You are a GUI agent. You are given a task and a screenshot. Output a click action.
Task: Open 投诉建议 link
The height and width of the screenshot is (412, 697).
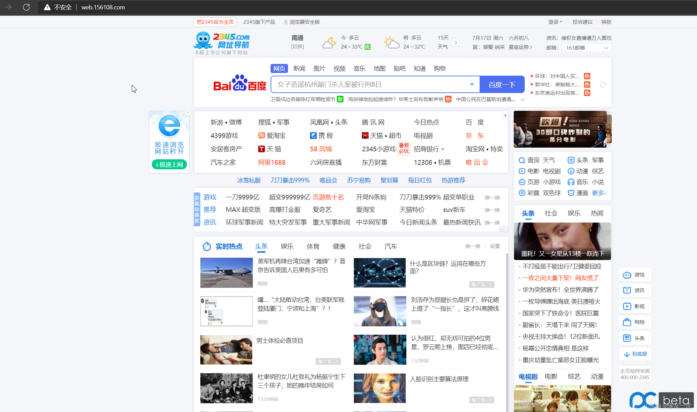coord(582,22)
